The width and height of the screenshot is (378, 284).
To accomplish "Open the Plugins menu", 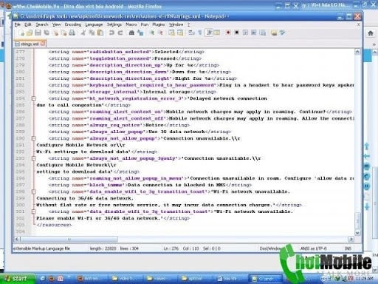I will point(159,24).
